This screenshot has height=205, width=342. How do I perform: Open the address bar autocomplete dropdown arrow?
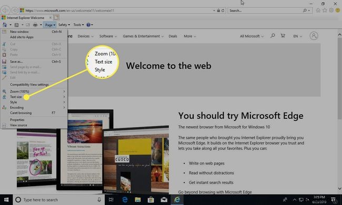(x=214, y=11)
